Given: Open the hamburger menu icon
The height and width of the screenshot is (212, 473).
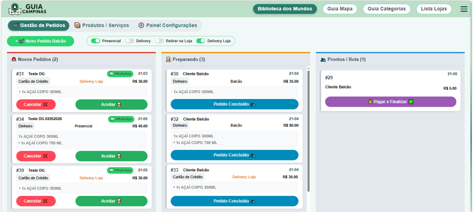Looking at the screenshot, I should point(464,9).
